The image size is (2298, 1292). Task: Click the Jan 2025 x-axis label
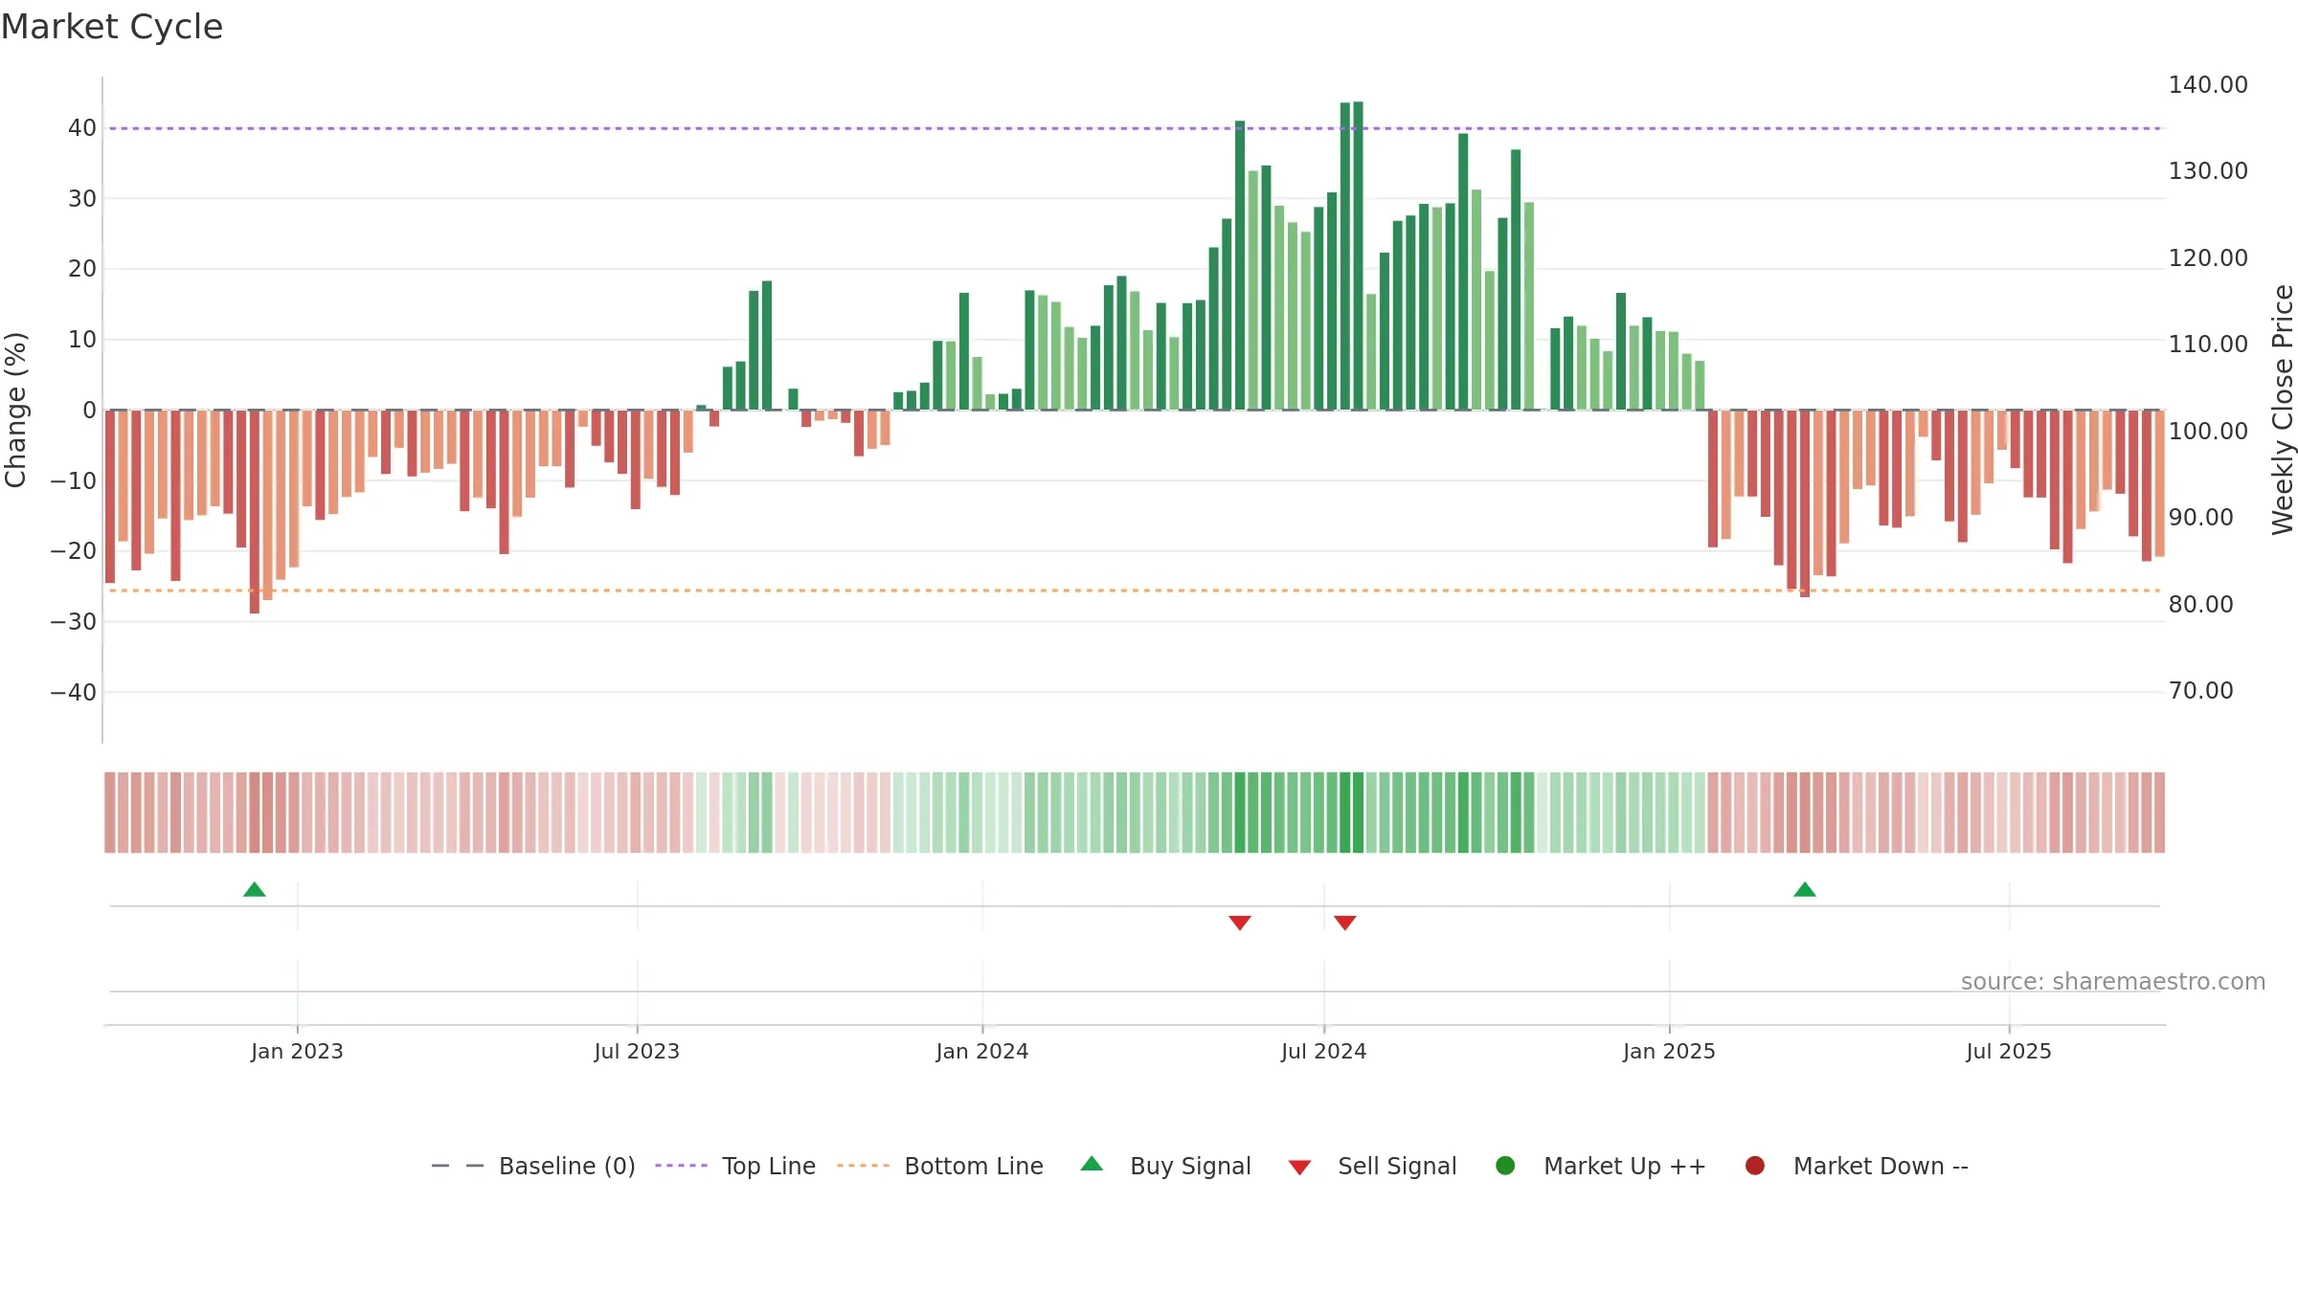point(1669,1051)
